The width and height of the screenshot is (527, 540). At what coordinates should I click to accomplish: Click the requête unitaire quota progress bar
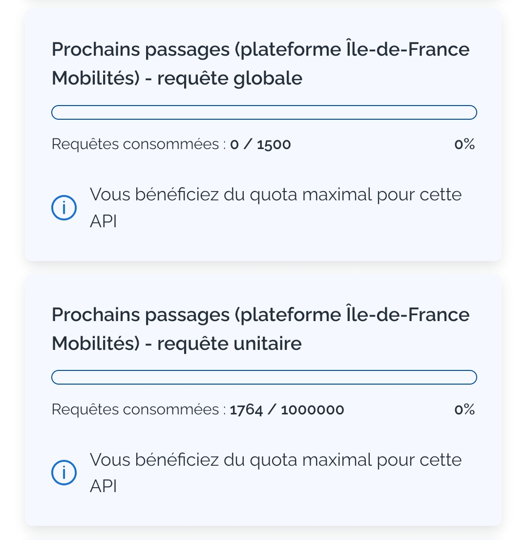tap(264, 377)
